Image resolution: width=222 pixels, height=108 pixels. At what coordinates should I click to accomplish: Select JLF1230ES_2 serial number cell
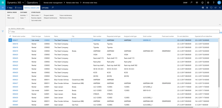pyautogui.click(x=147, y=87)
